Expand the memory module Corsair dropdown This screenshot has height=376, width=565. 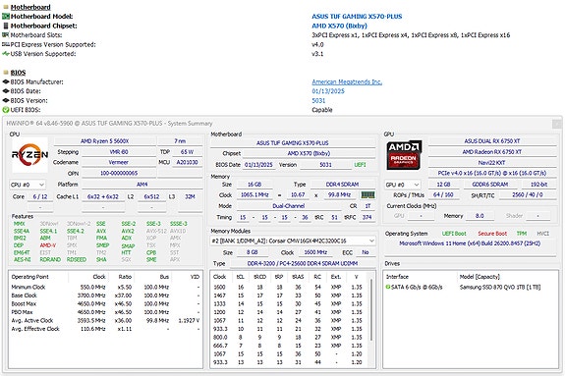pos(293,241)
